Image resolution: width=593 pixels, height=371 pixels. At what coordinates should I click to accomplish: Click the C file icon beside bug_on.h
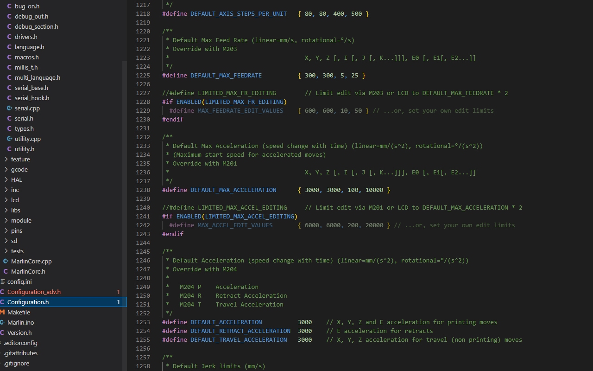pyautogui.click(x=9, y=6)
